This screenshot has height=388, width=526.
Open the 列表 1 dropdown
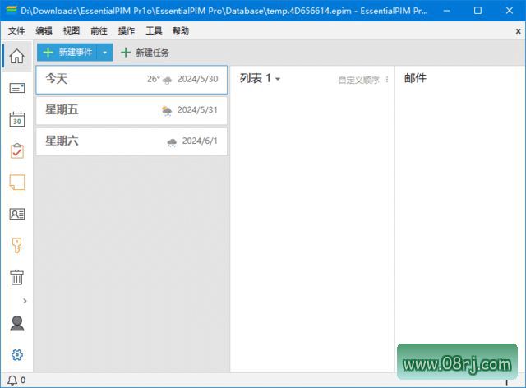coord(260,79)
